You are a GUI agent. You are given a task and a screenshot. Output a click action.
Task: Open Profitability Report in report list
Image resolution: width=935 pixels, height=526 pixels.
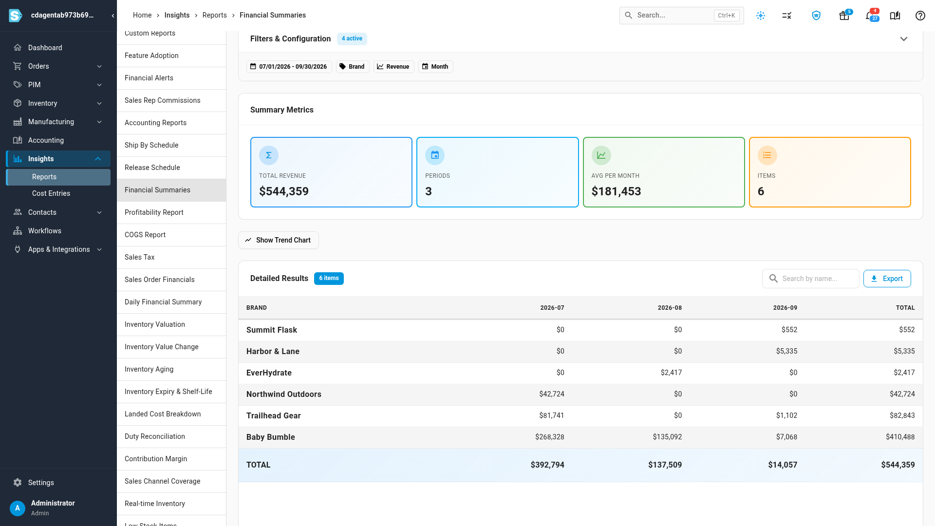pyautogui.click(x=171, y=212)
